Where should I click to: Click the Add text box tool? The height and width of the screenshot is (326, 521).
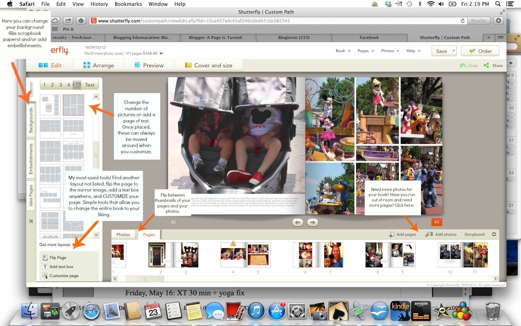[x=58, y=267]
